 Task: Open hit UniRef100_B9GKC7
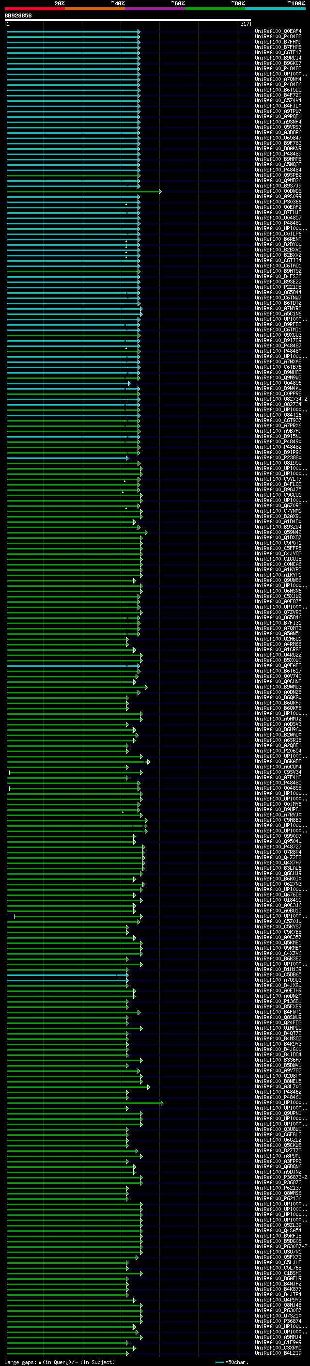point(278,63)
